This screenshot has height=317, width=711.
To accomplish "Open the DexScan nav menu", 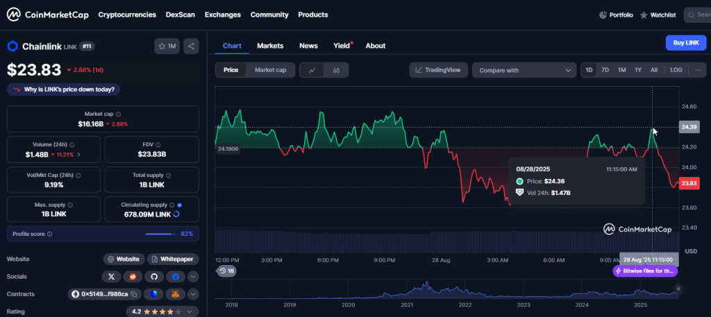I will [181, 15].
